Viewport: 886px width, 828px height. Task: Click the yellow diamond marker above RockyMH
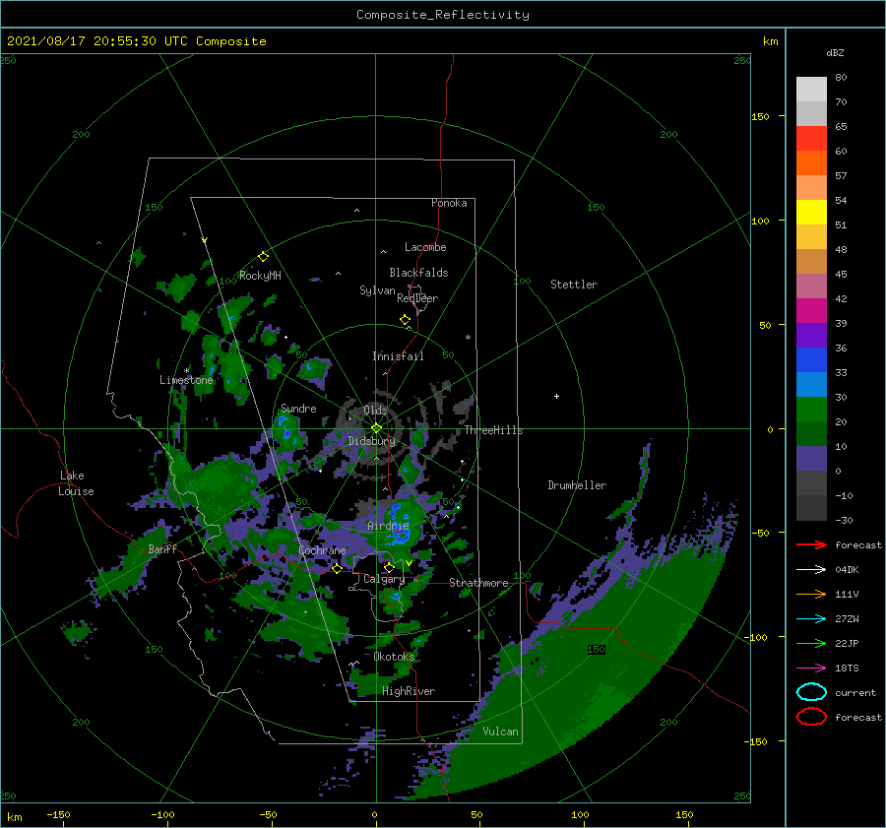(x=263, y=257)
